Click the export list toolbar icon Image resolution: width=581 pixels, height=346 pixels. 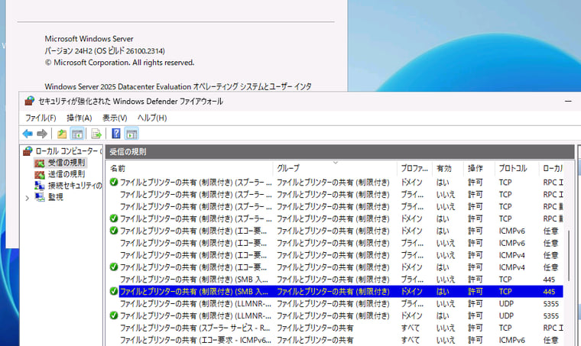pyautogui.click(x=96, y=134)
